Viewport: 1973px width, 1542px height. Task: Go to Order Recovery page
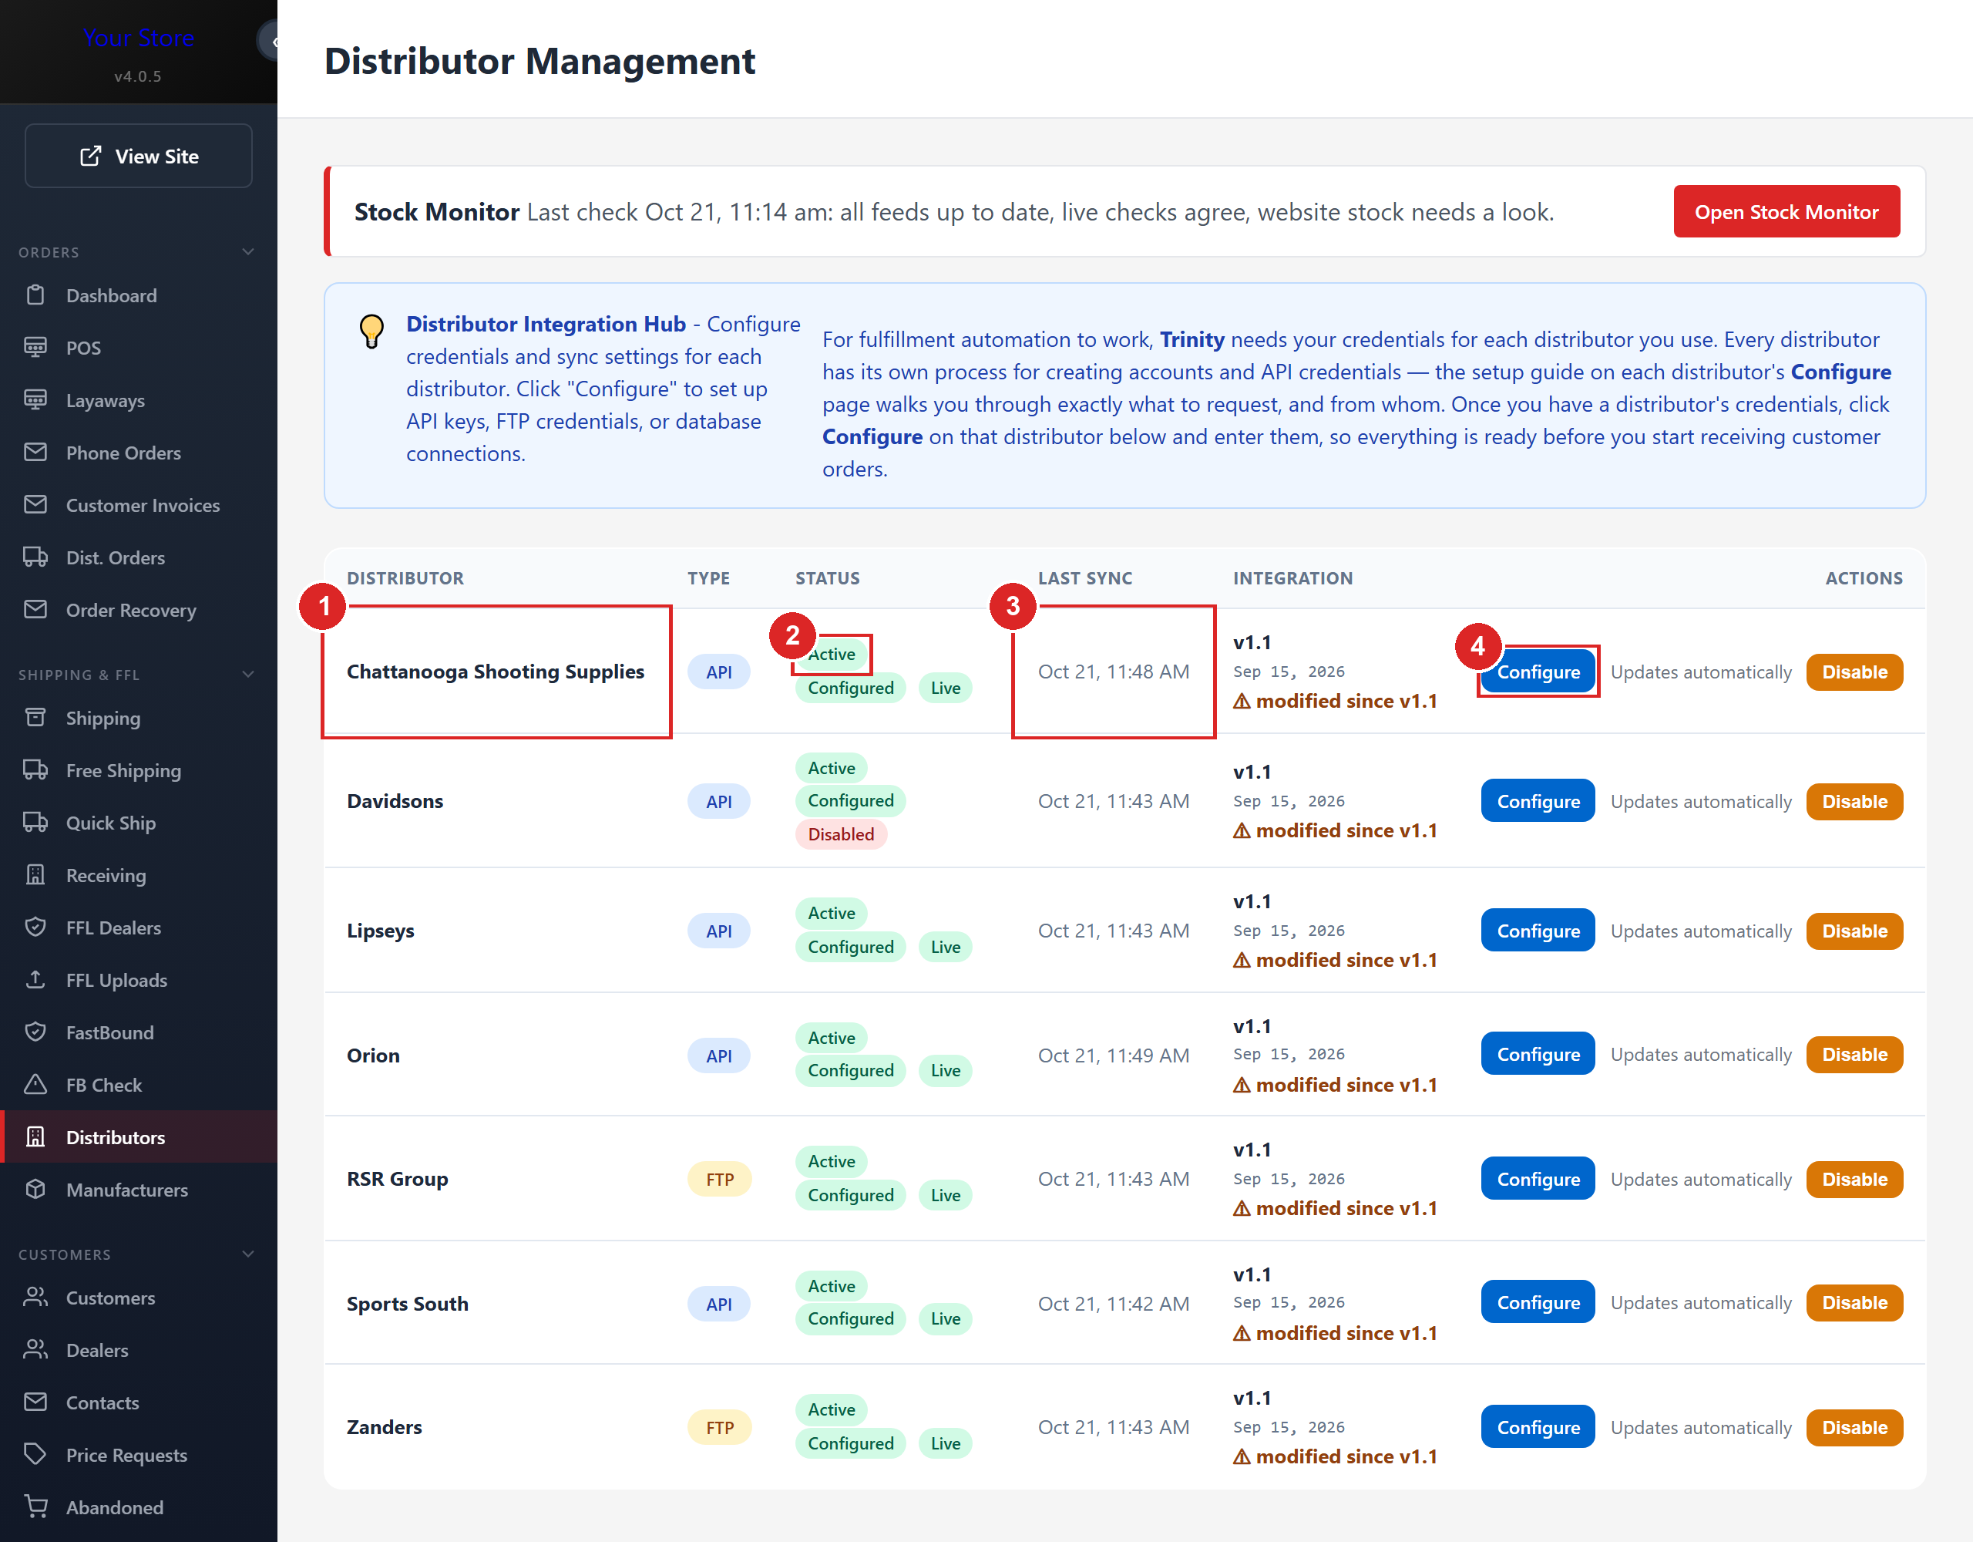[x=138, y=610]
